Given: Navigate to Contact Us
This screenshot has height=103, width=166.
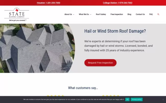Looking at the screenshot, I should (140, 14).
